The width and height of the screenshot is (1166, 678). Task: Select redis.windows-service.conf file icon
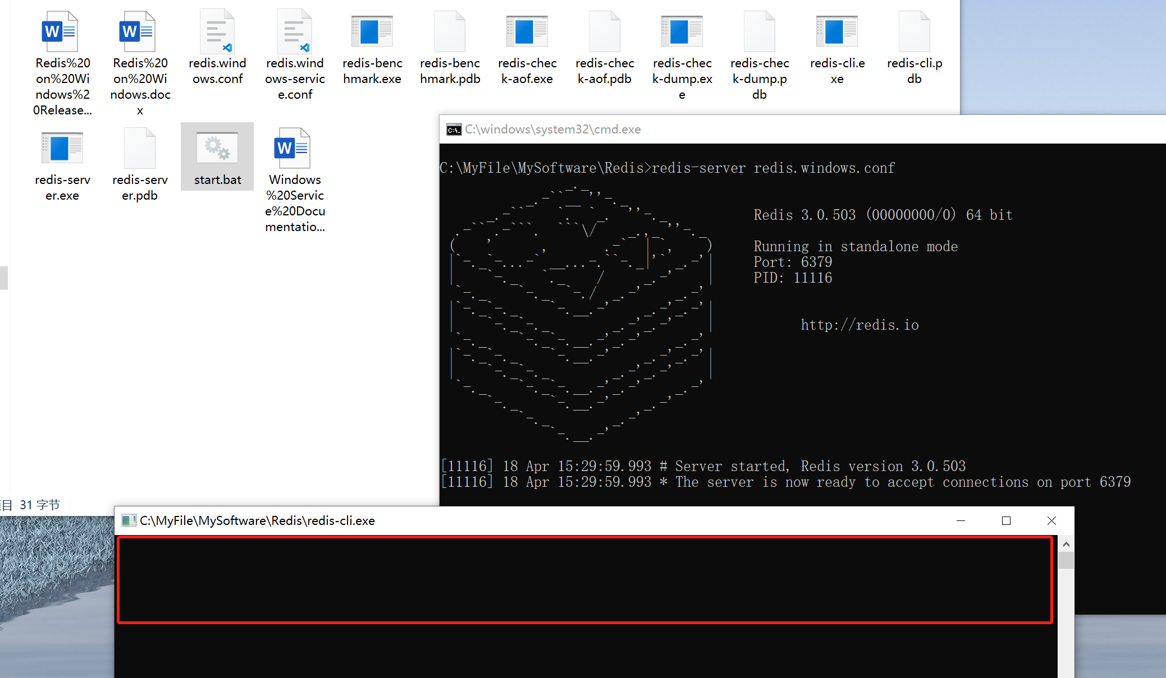295,32
